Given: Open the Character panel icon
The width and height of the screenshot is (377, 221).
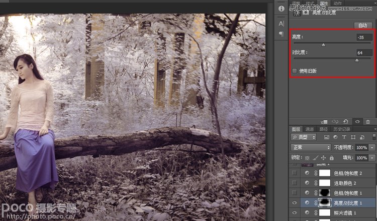Looking at the screenshot, I should [x=281, y=24].
